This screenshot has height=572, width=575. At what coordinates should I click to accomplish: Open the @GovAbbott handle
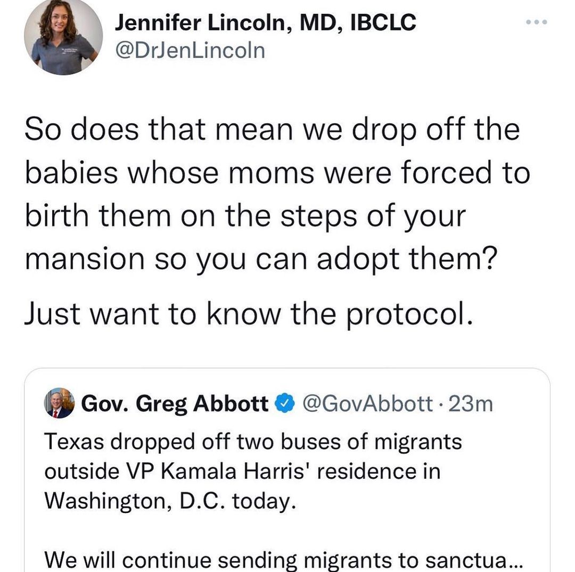(366, 404)
